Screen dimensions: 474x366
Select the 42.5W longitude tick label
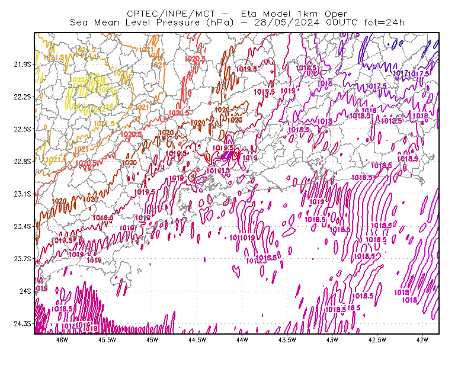coord(377,340)
